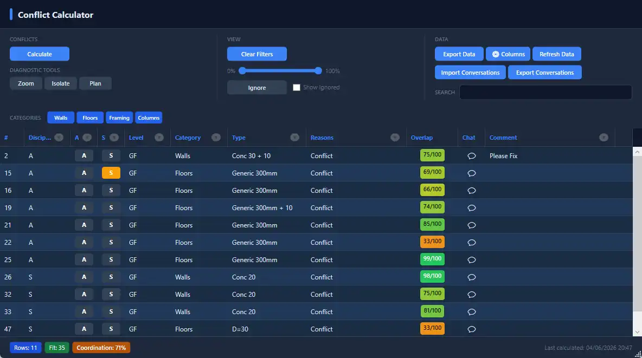
Task: Open the Columns settings button
Action: click(x=508, y=54)
